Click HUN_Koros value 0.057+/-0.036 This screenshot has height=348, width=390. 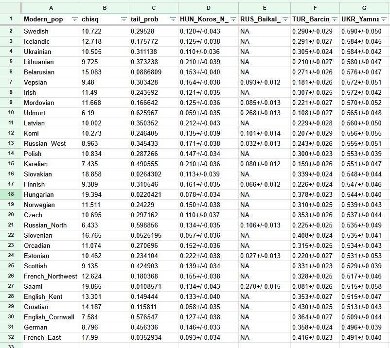coord(208,235)
